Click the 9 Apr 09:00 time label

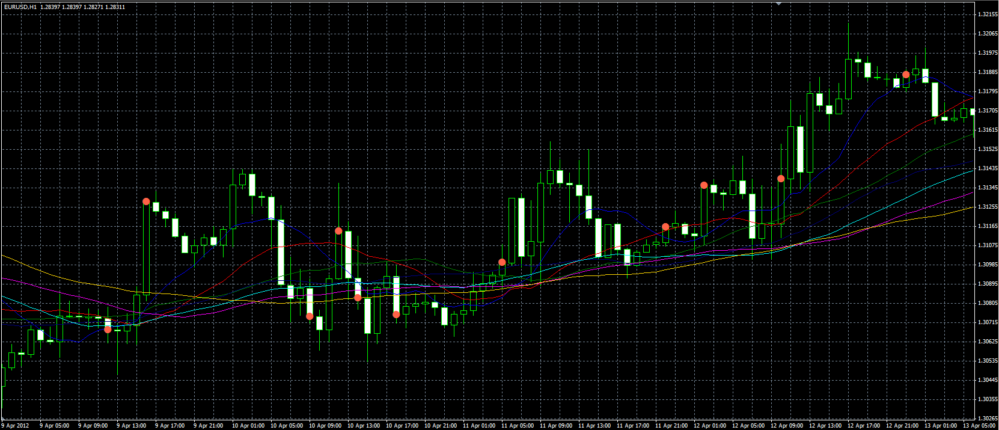[x=93, y=426]
